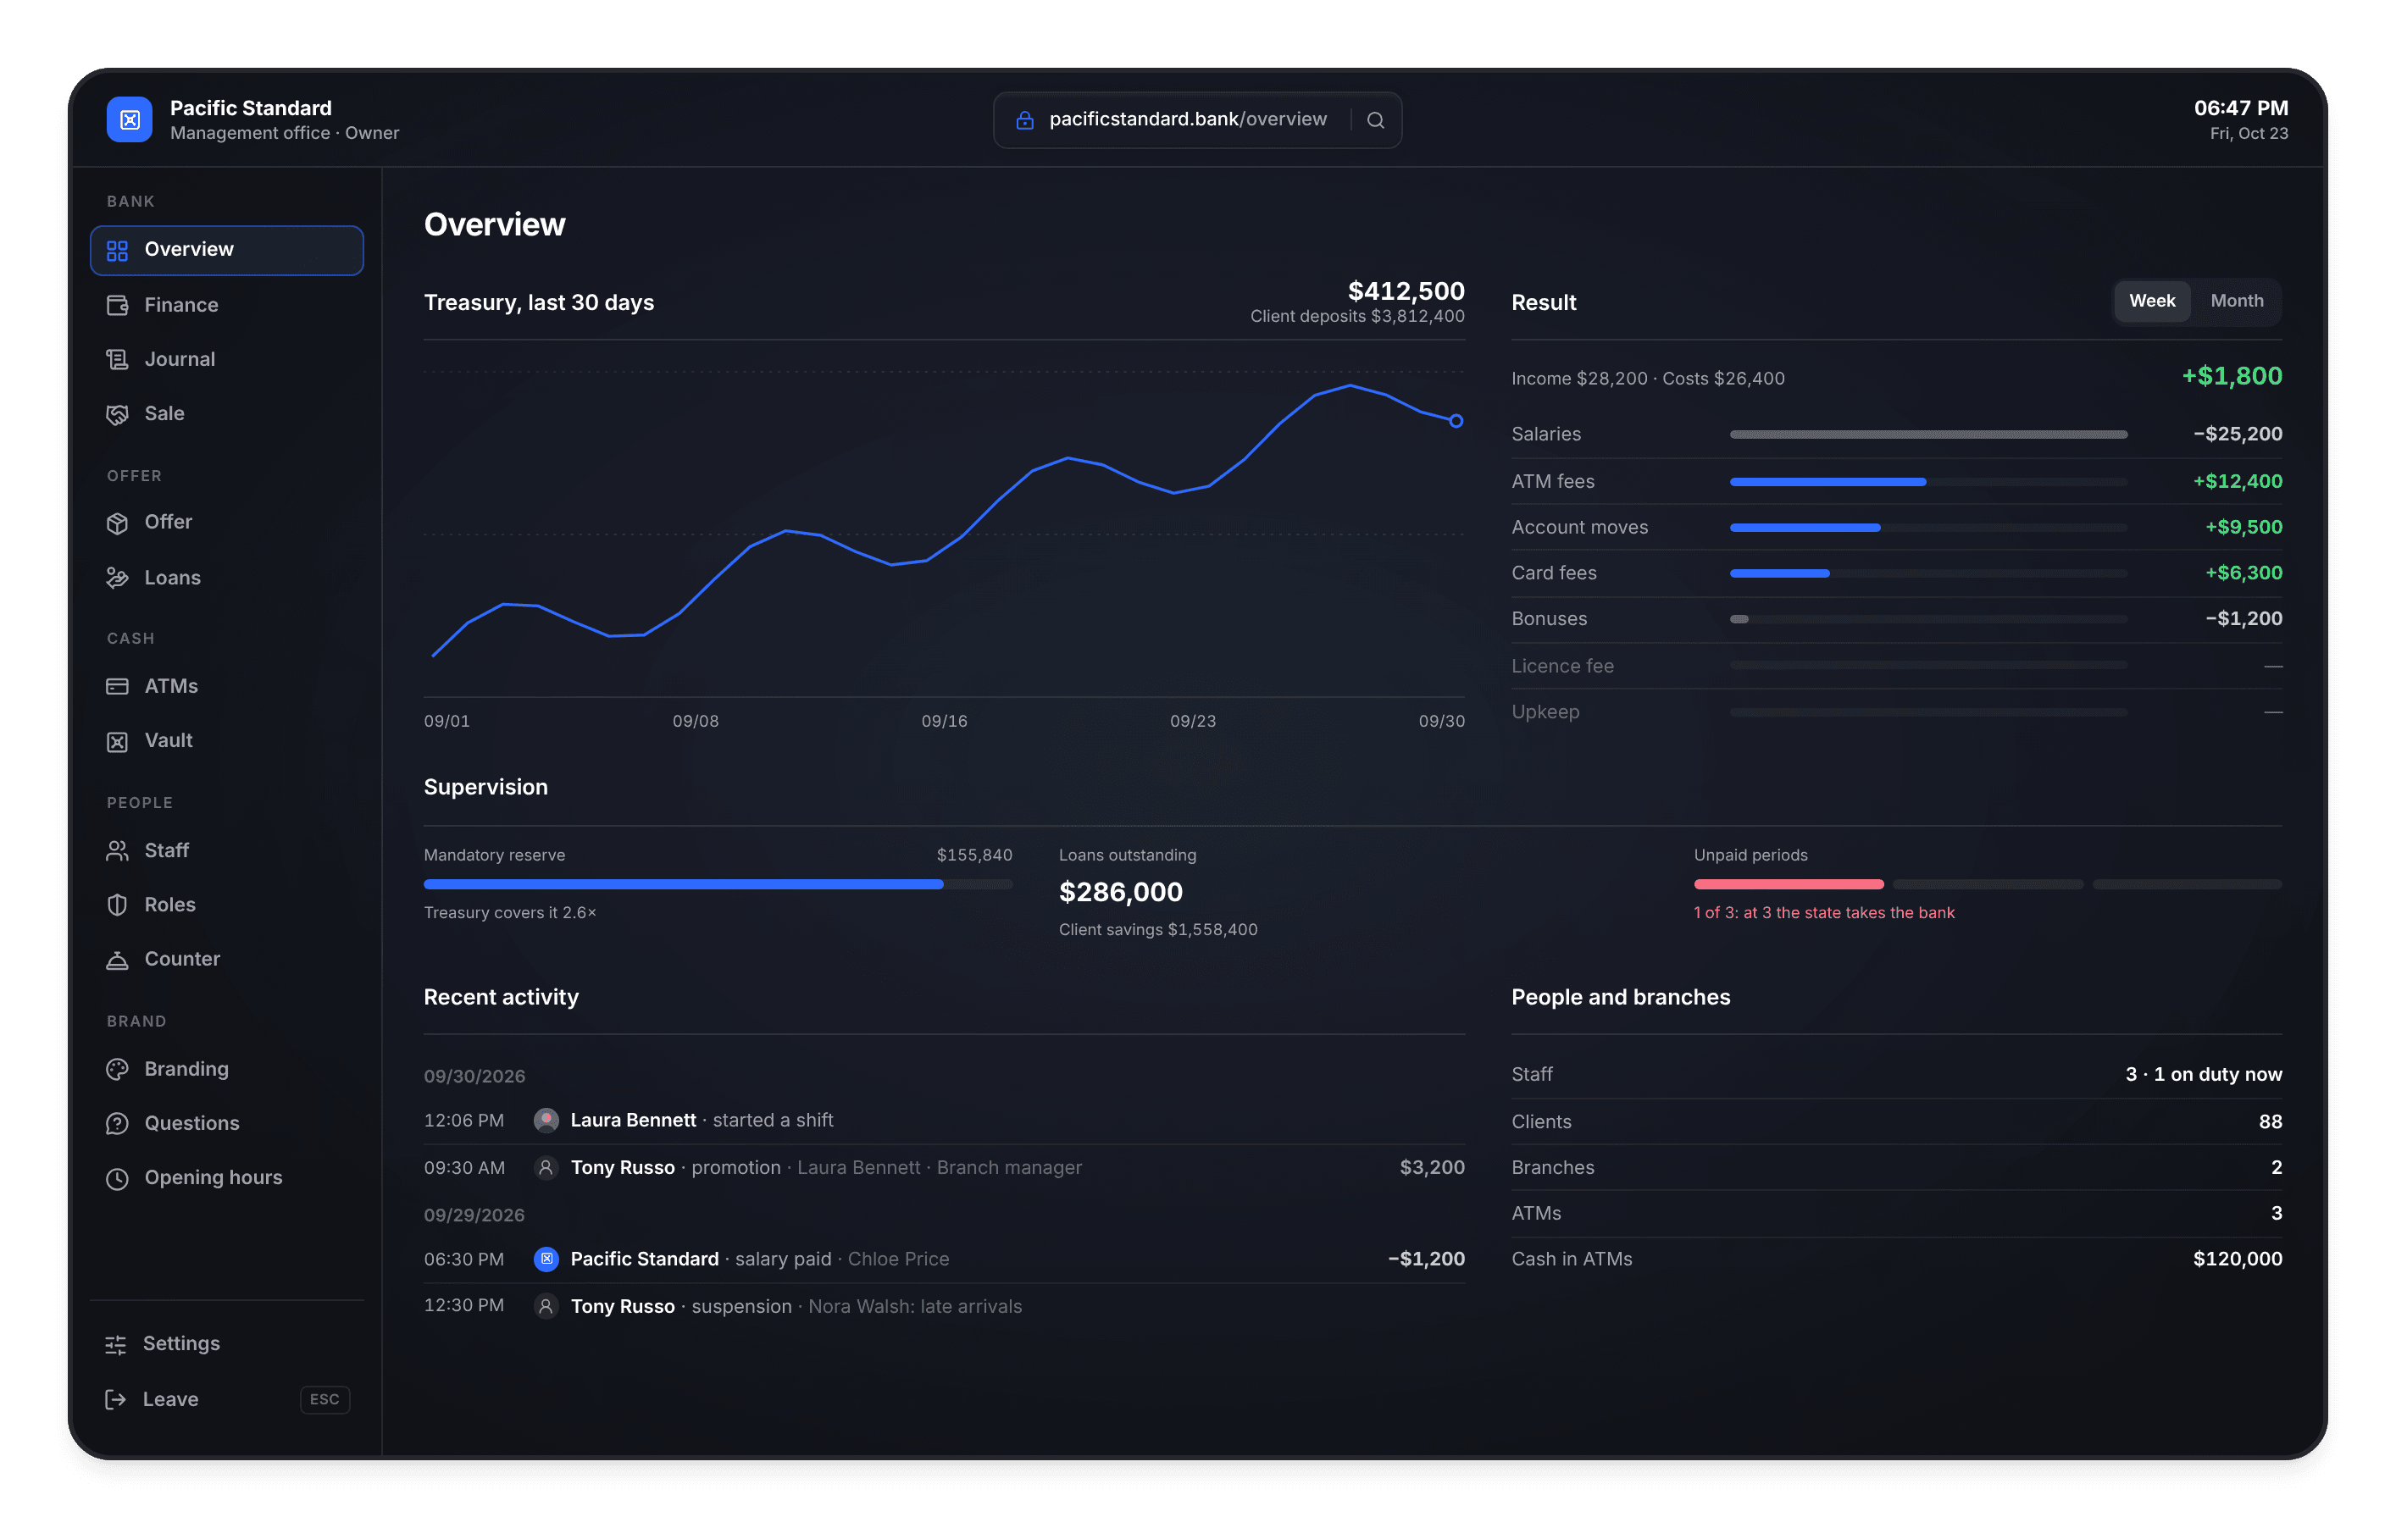Viewport: 2396px width, 1528px height.
Task: Open the Opening hours clock icon
Action: tap(118, 1178)
